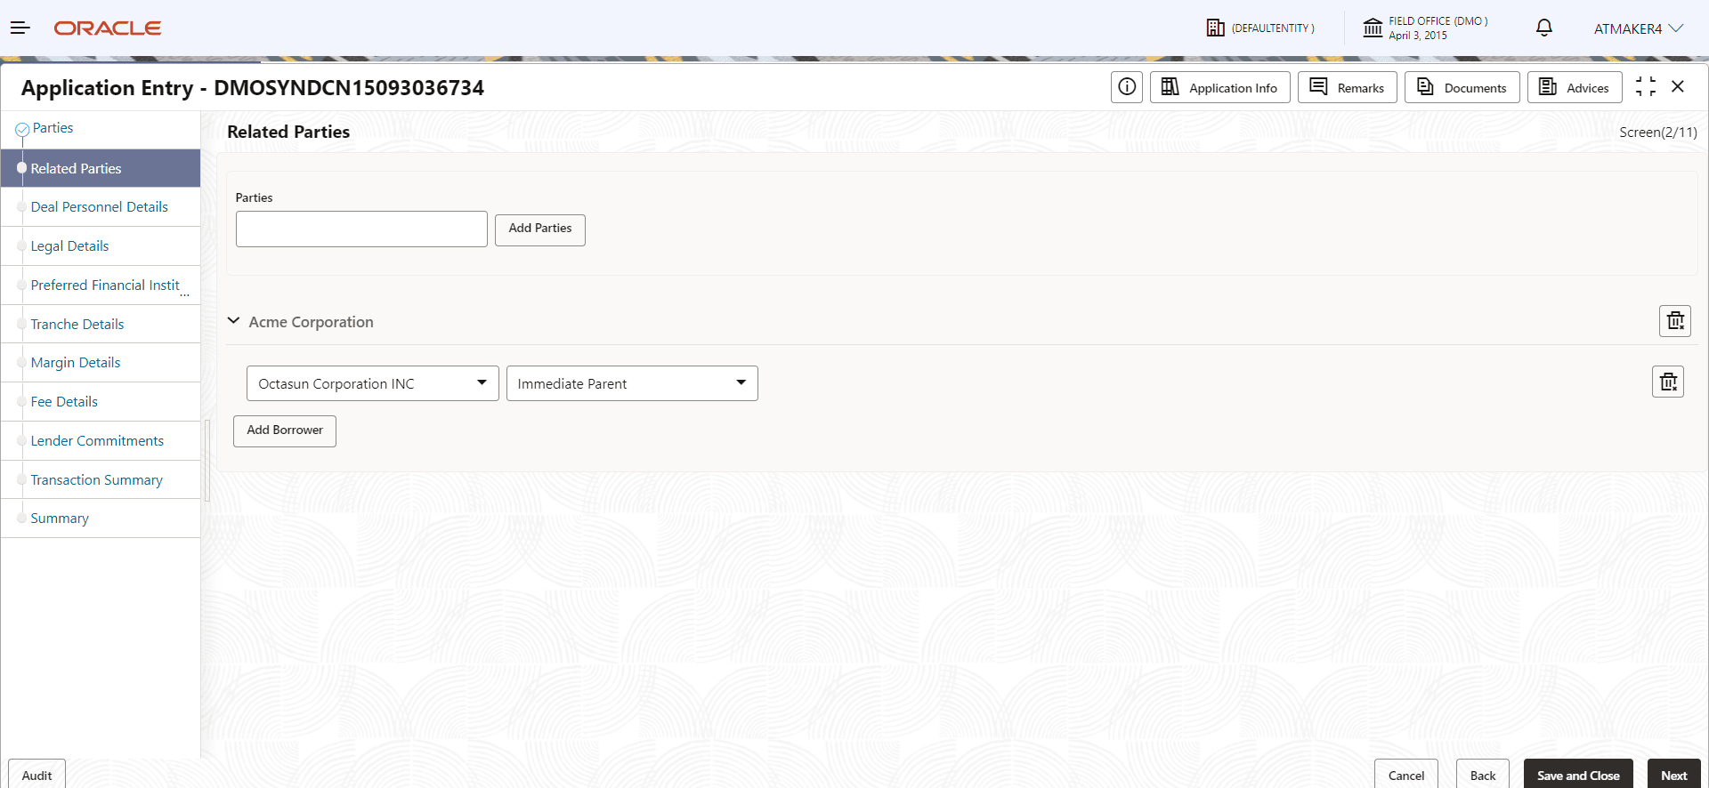1709x788 pixels.
Task: Open the hamburger navigation menu
Action: [20, 28]
